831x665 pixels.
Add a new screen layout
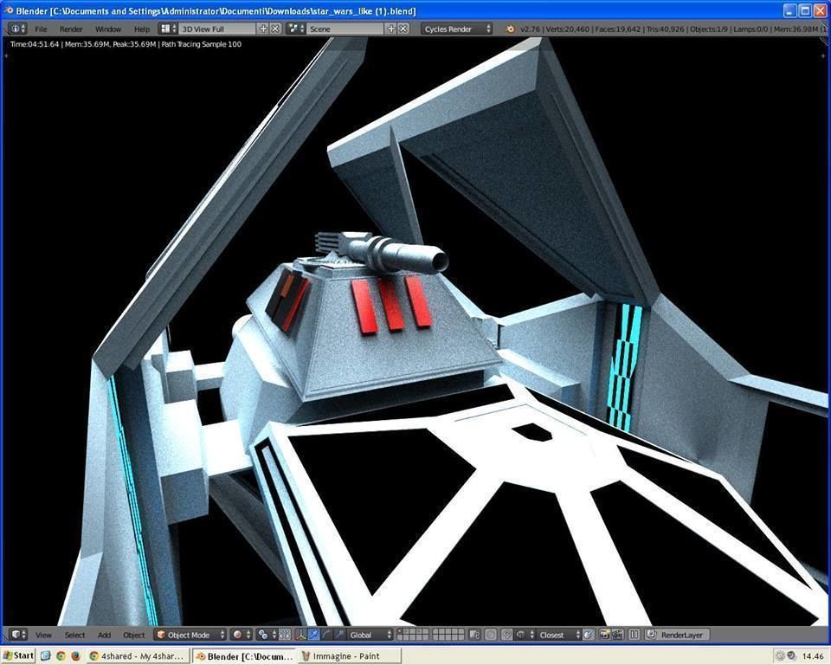pos(263,29)
